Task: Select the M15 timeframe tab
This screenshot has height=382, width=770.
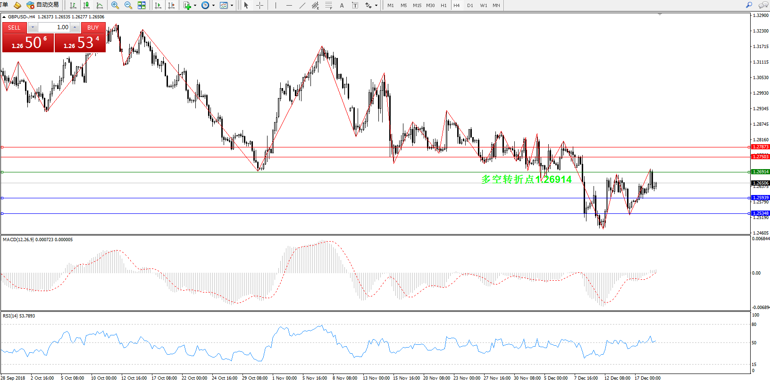Action: coord(417,5)
